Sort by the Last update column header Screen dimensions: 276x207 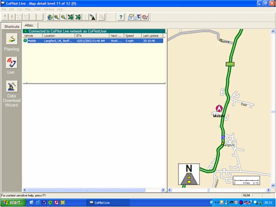(152, 36)
